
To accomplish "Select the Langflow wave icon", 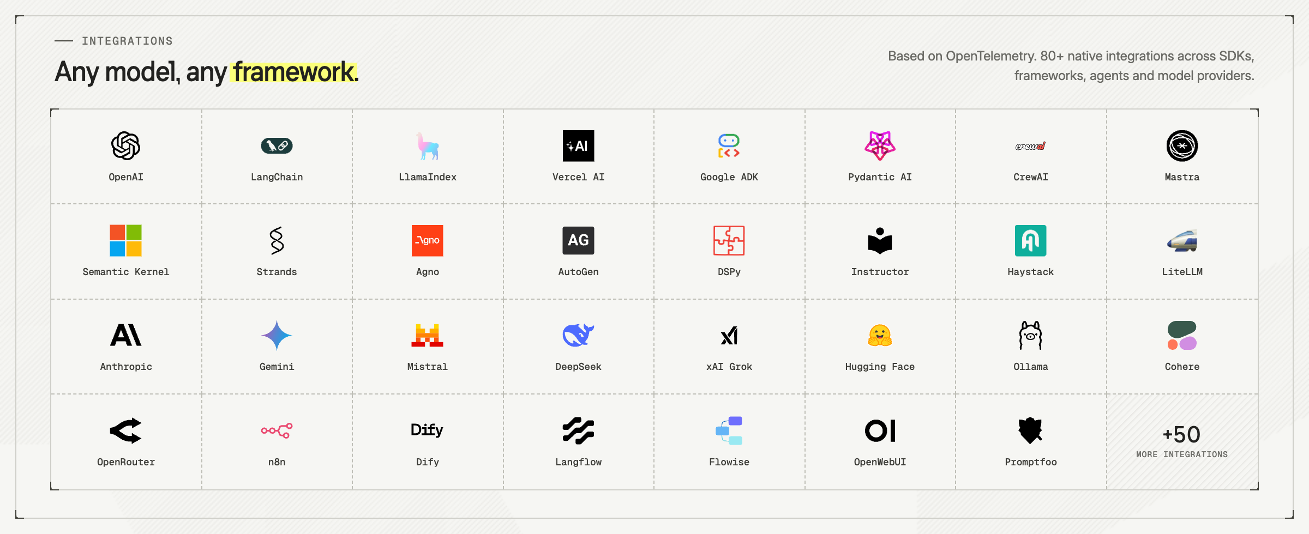I will (x=578, y=430).
